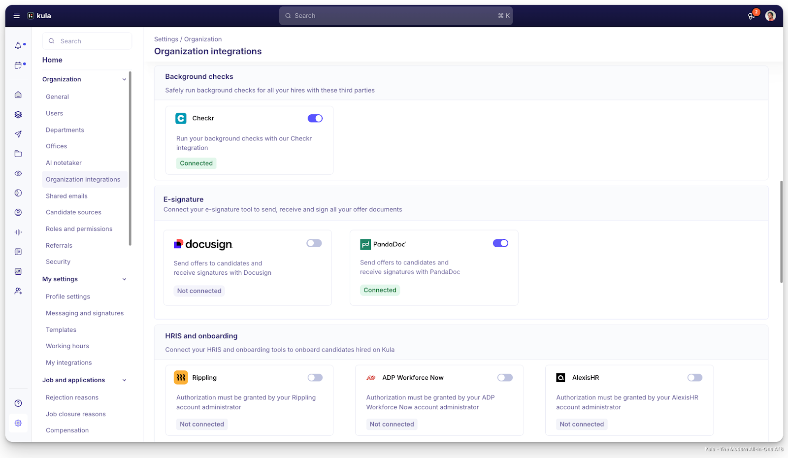788x458 pixels.
Task: Collapse the Job and applications section chevron
Action: [124, 380]
